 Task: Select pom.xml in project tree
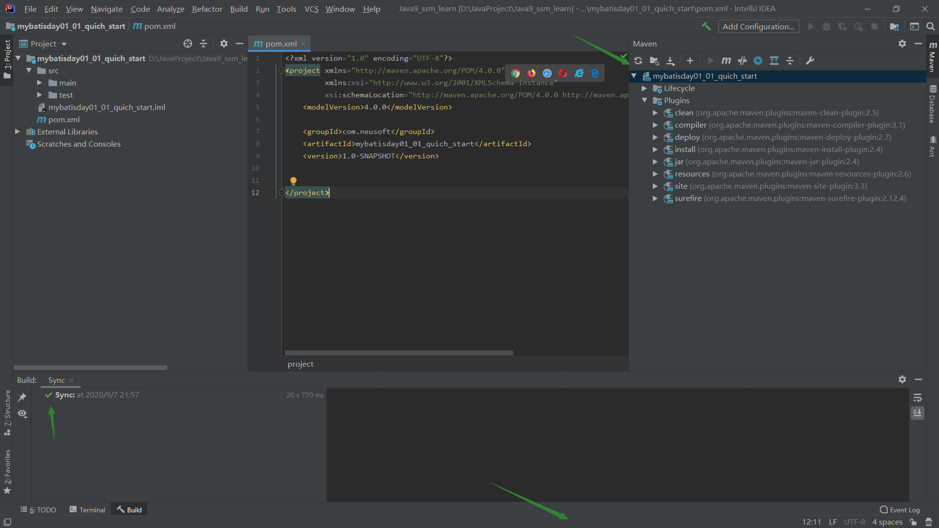pyautogui.click(x=64, y=119)
